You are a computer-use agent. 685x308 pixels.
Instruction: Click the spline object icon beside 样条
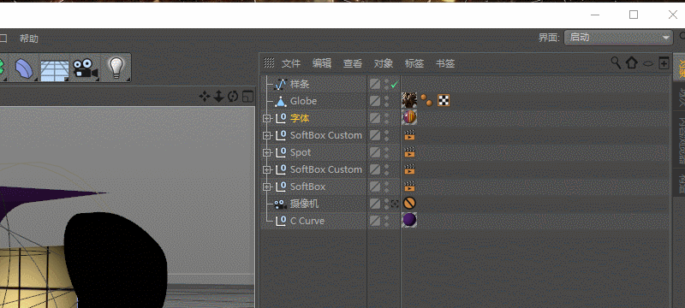(x=281, y=84)
